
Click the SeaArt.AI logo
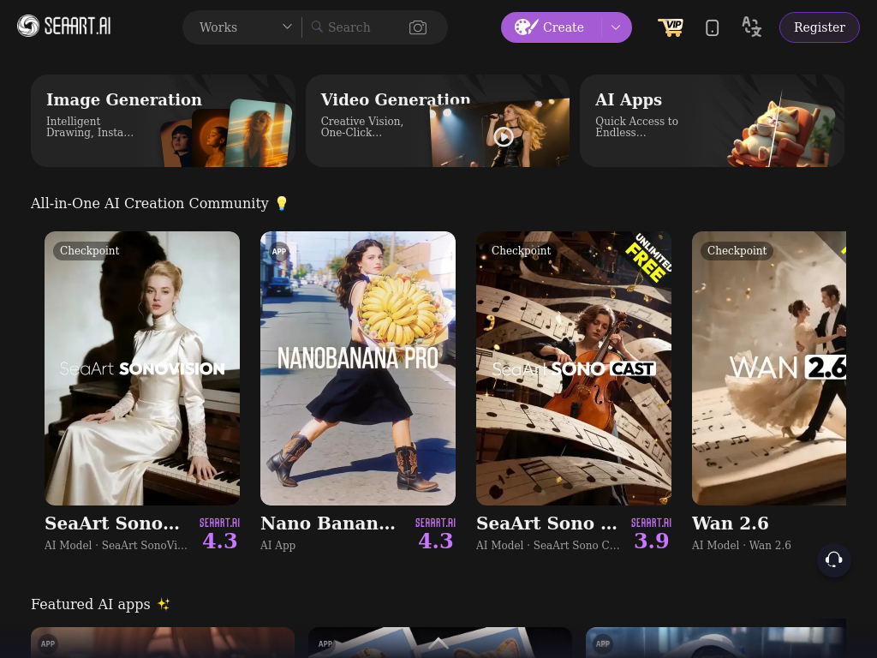pos(64,27)
